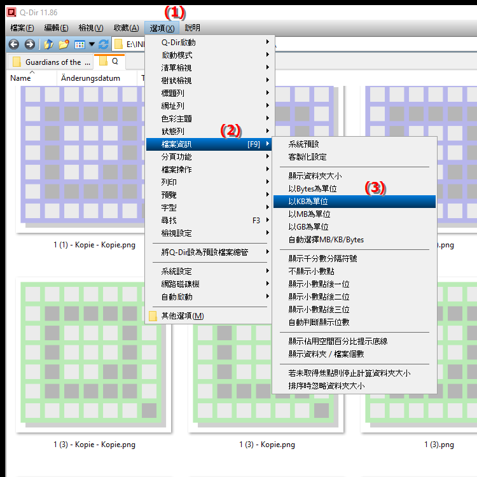Viewport: 477px width, 477px height.
Task: Open the 收藏(A) menu
Action: click(x=127, y=28)
